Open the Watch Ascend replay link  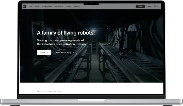point(63,52)
